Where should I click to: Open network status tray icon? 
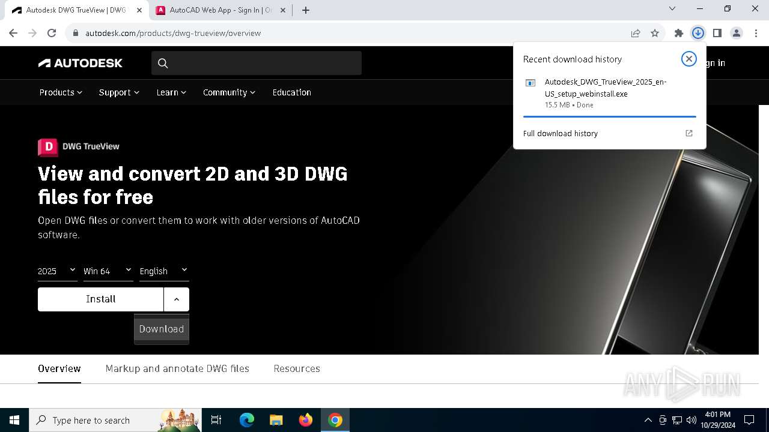click(x=677, y=420)
